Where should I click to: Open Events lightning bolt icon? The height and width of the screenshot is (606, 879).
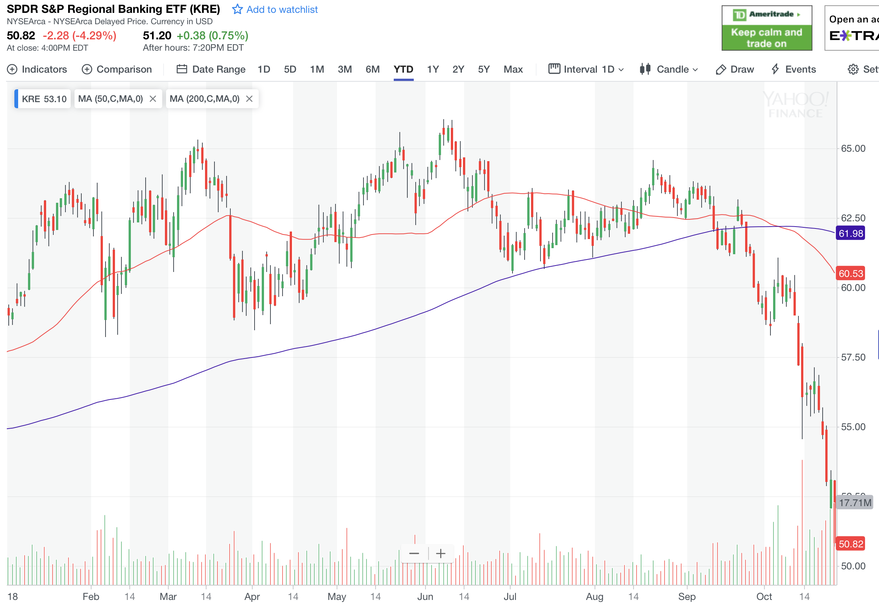[x=775, y=69]
